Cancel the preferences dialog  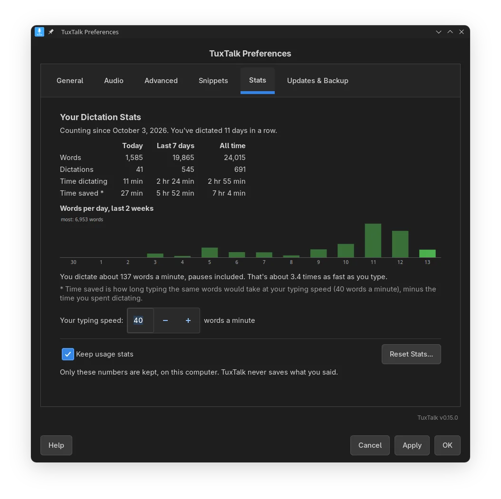[370, 445]
